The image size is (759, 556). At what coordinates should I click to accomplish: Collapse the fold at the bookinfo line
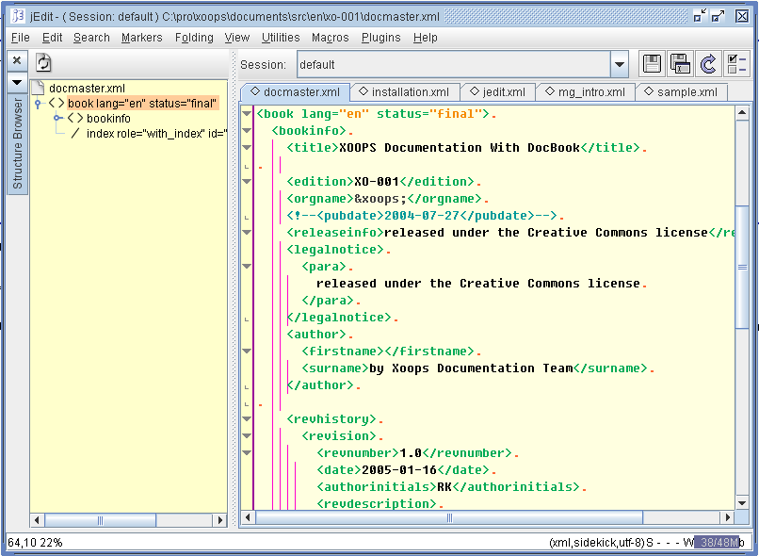pos(247,131)
